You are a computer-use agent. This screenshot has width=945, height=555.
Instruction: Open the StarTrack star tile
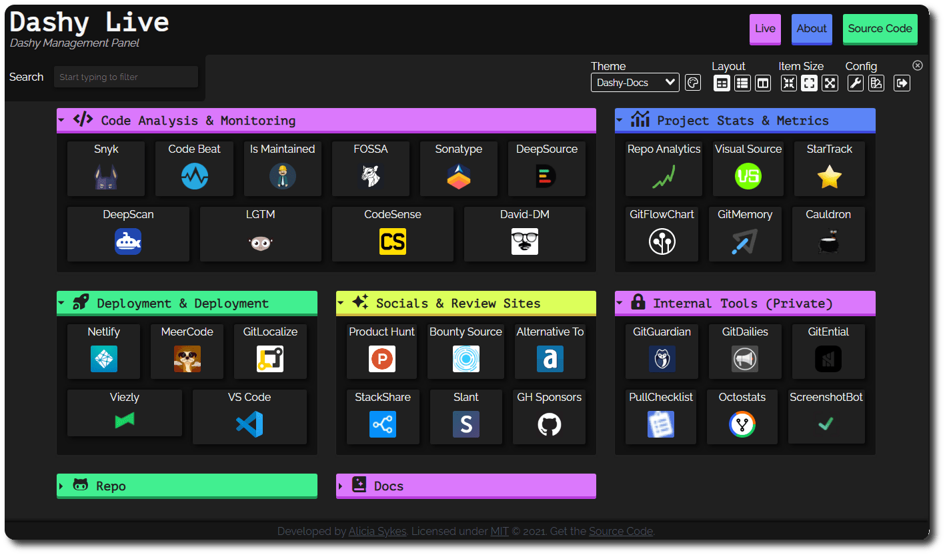[x=830, y=168]
